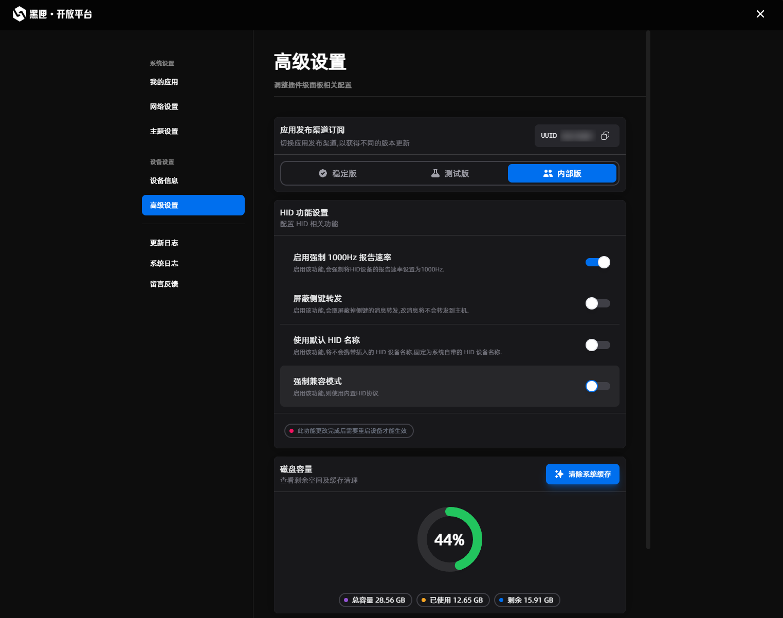The height and width of the screenshot is (618, 783).
Task: Turn on 强制兼容模式
Action: pos(597,386)
